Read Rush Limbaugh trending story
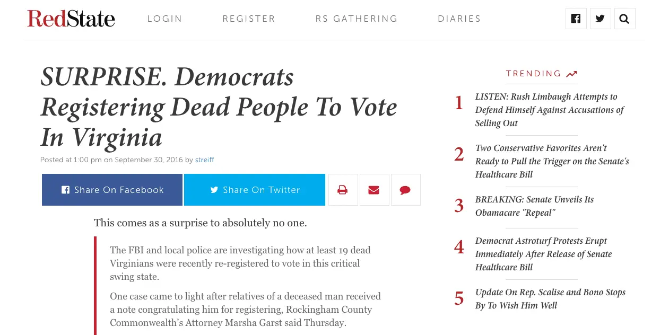 549,110
